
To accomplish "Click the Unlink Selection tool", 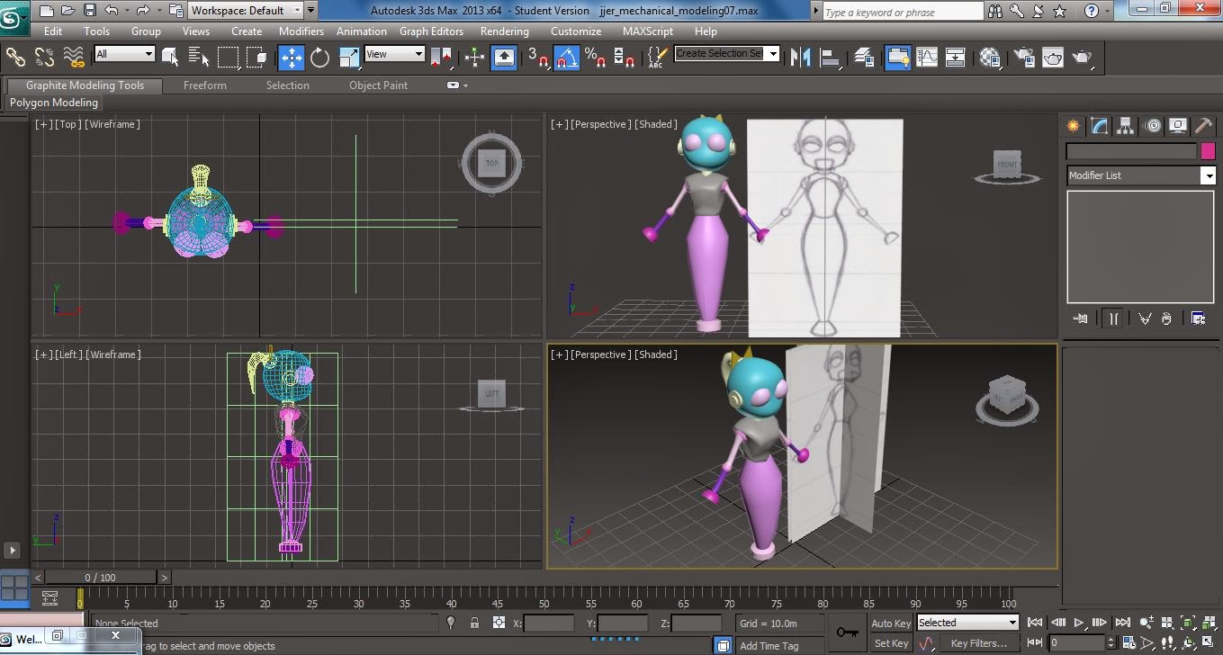I will click(x=44, y=57).
